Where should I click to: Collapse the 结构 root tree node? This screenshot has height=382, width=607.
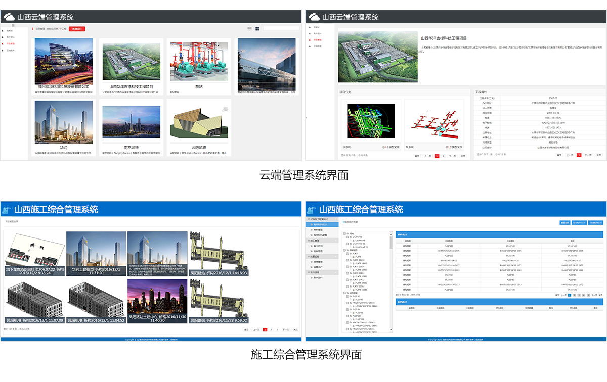click(x=344, y=234)
